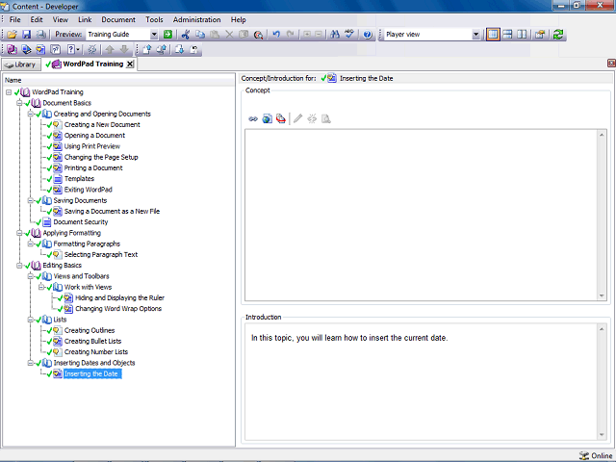Click the Paste clipboard icon
The image size is (616, 462).
click(215, 35)
